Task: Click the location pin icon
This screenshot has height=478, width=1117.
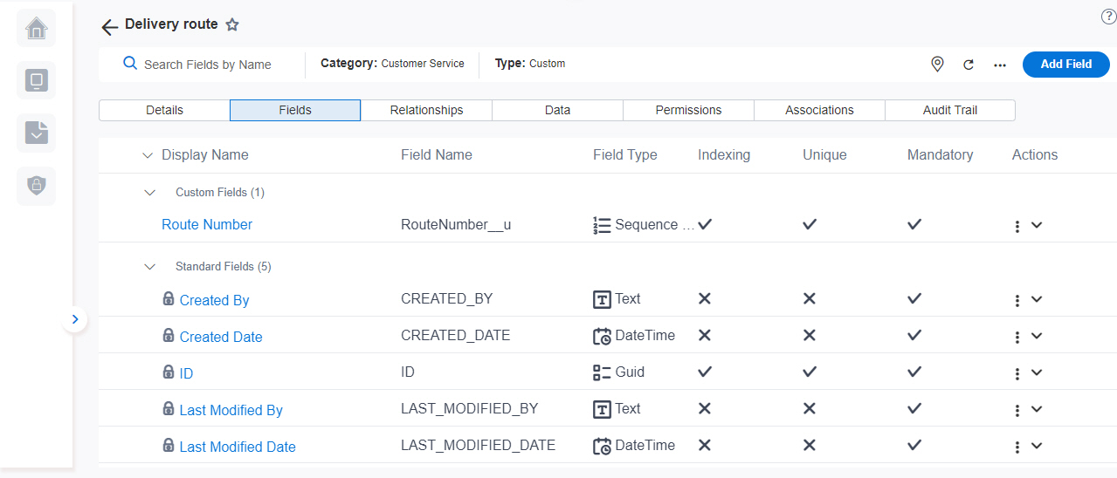Action: click(x=937, y=65)
